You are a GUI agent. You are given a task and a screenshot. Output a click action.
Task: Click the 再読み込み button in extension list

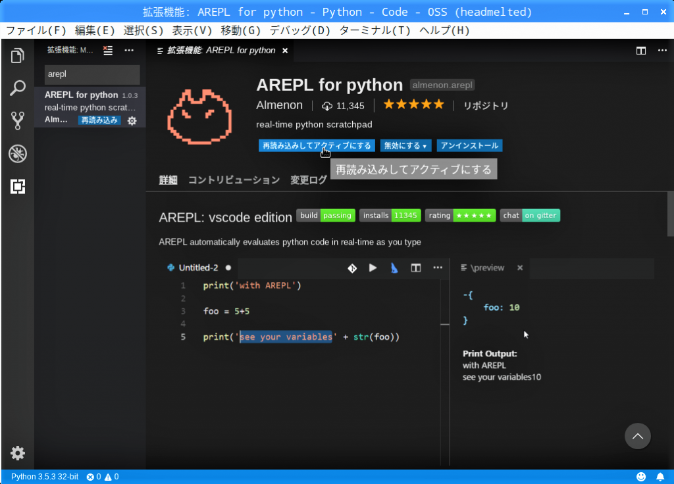pyautogui.click(x=99, y=120)
